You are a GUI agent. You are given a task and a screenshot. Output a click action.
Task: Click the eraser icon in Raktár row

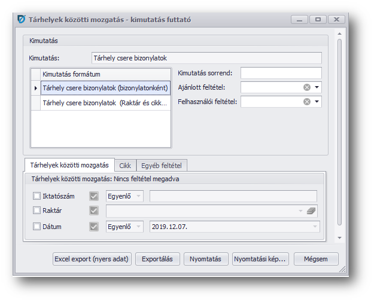pyautogui.click(x=311, y=211)
